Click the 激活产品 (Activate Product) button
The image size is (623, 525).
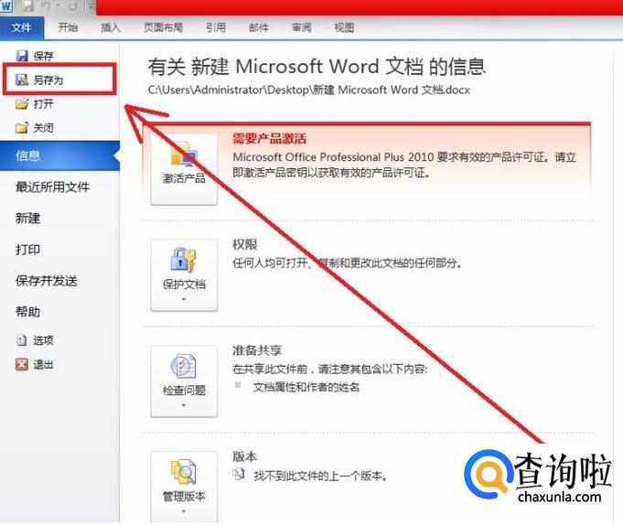(184, 169)
